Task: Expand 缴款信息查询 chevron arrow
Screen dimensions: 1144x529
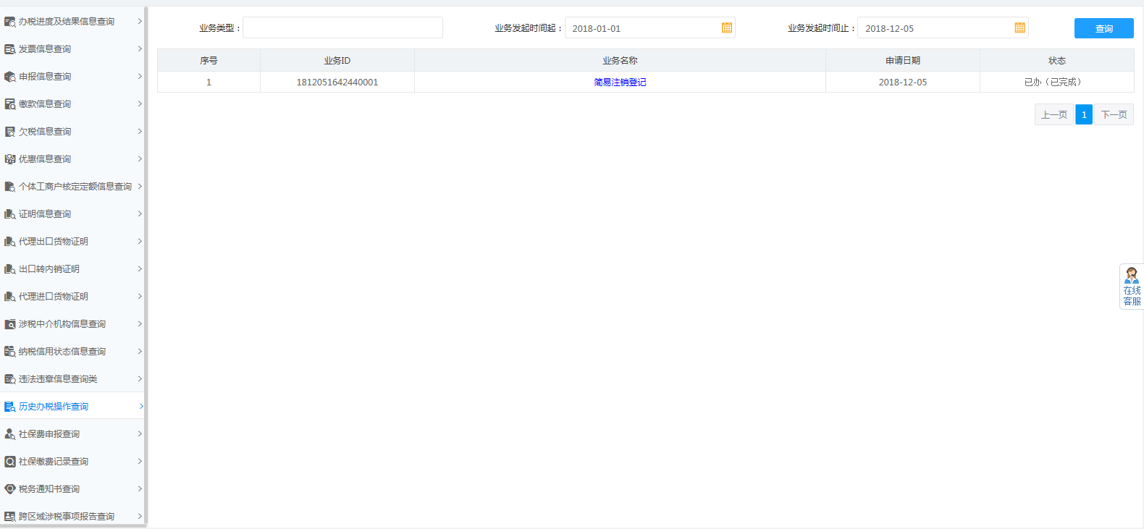Action: (140, 104)
